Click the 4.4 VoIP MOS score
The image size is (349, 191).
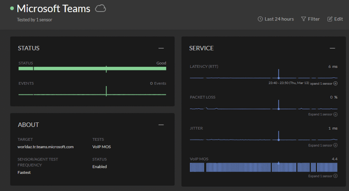click(x=335, y=159)
